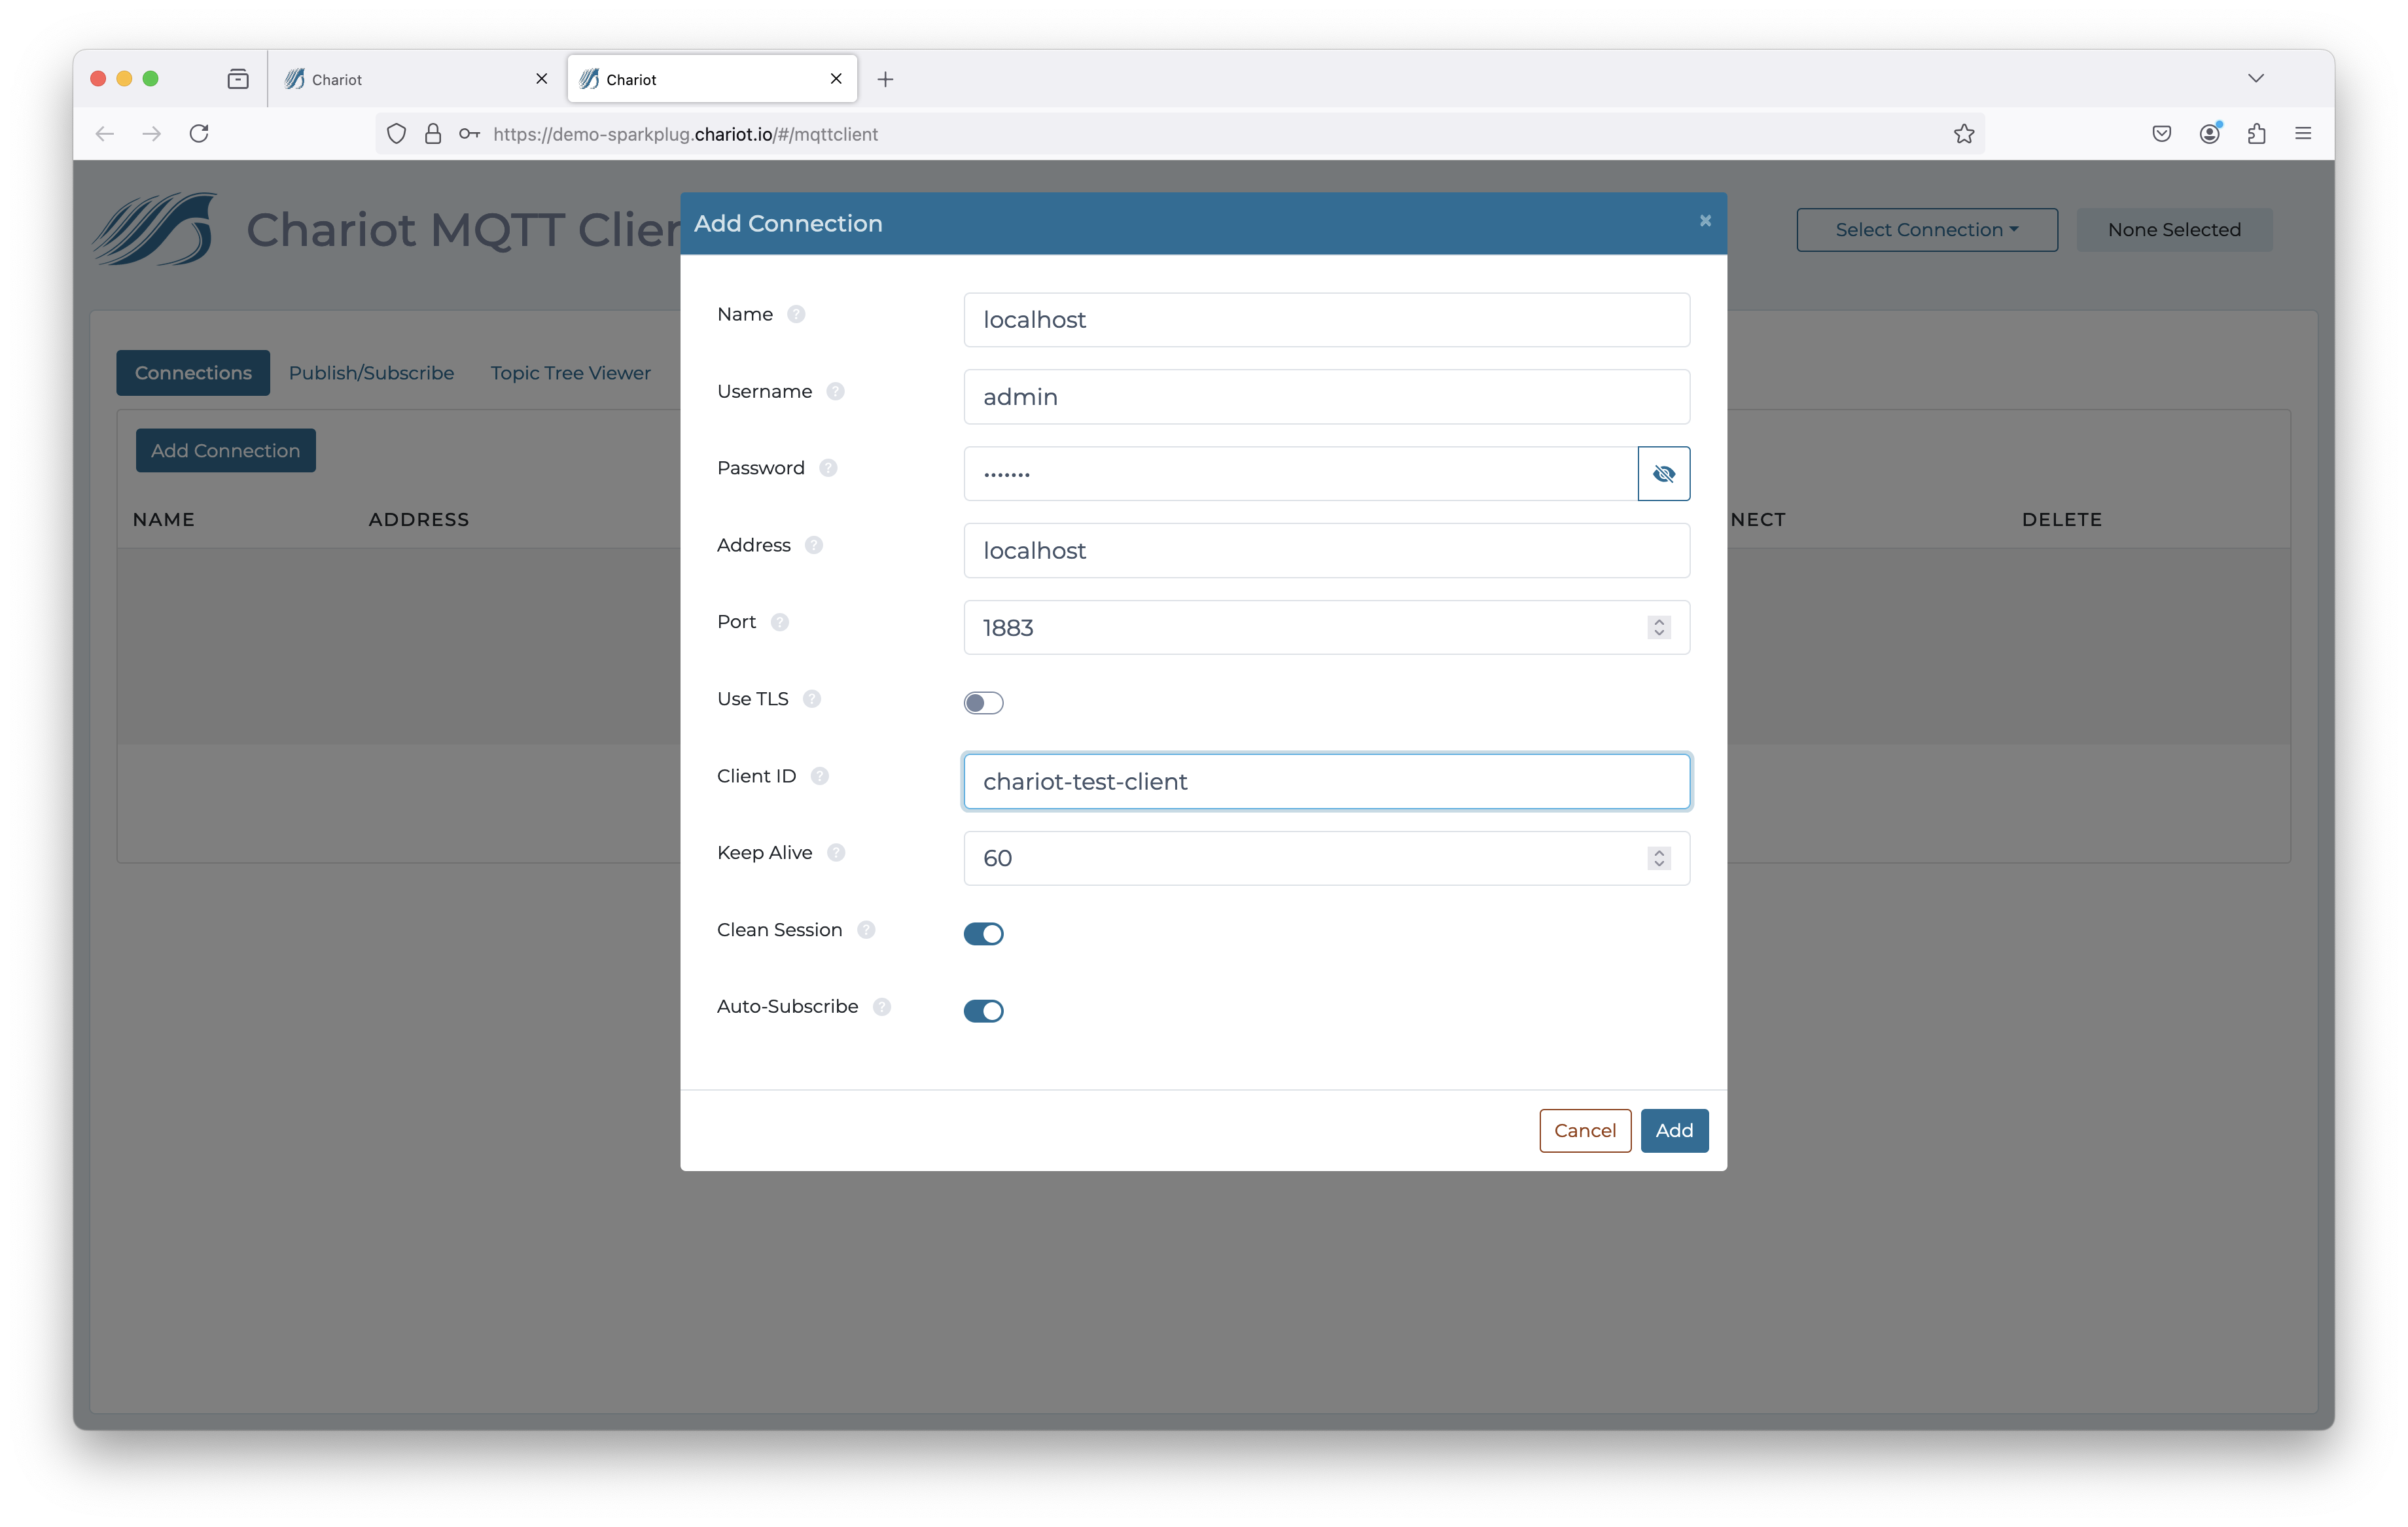Click the help icon next to Password

(828, 468)
